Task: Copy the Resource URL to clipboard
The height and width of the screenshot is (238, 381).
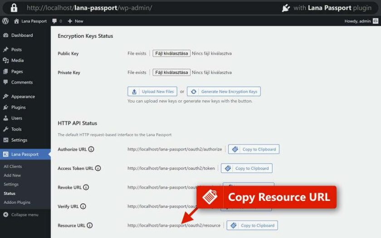Action: coord(252,225)
